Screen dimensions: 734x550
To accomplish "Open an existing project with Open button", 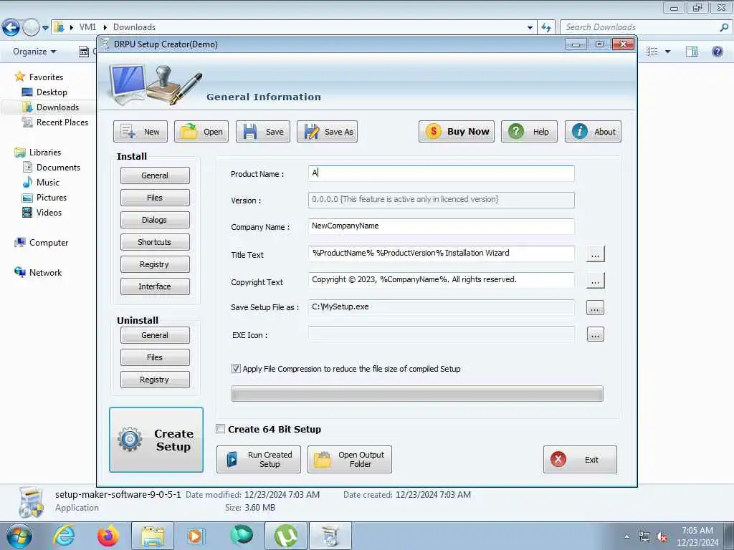I will 201,132.
